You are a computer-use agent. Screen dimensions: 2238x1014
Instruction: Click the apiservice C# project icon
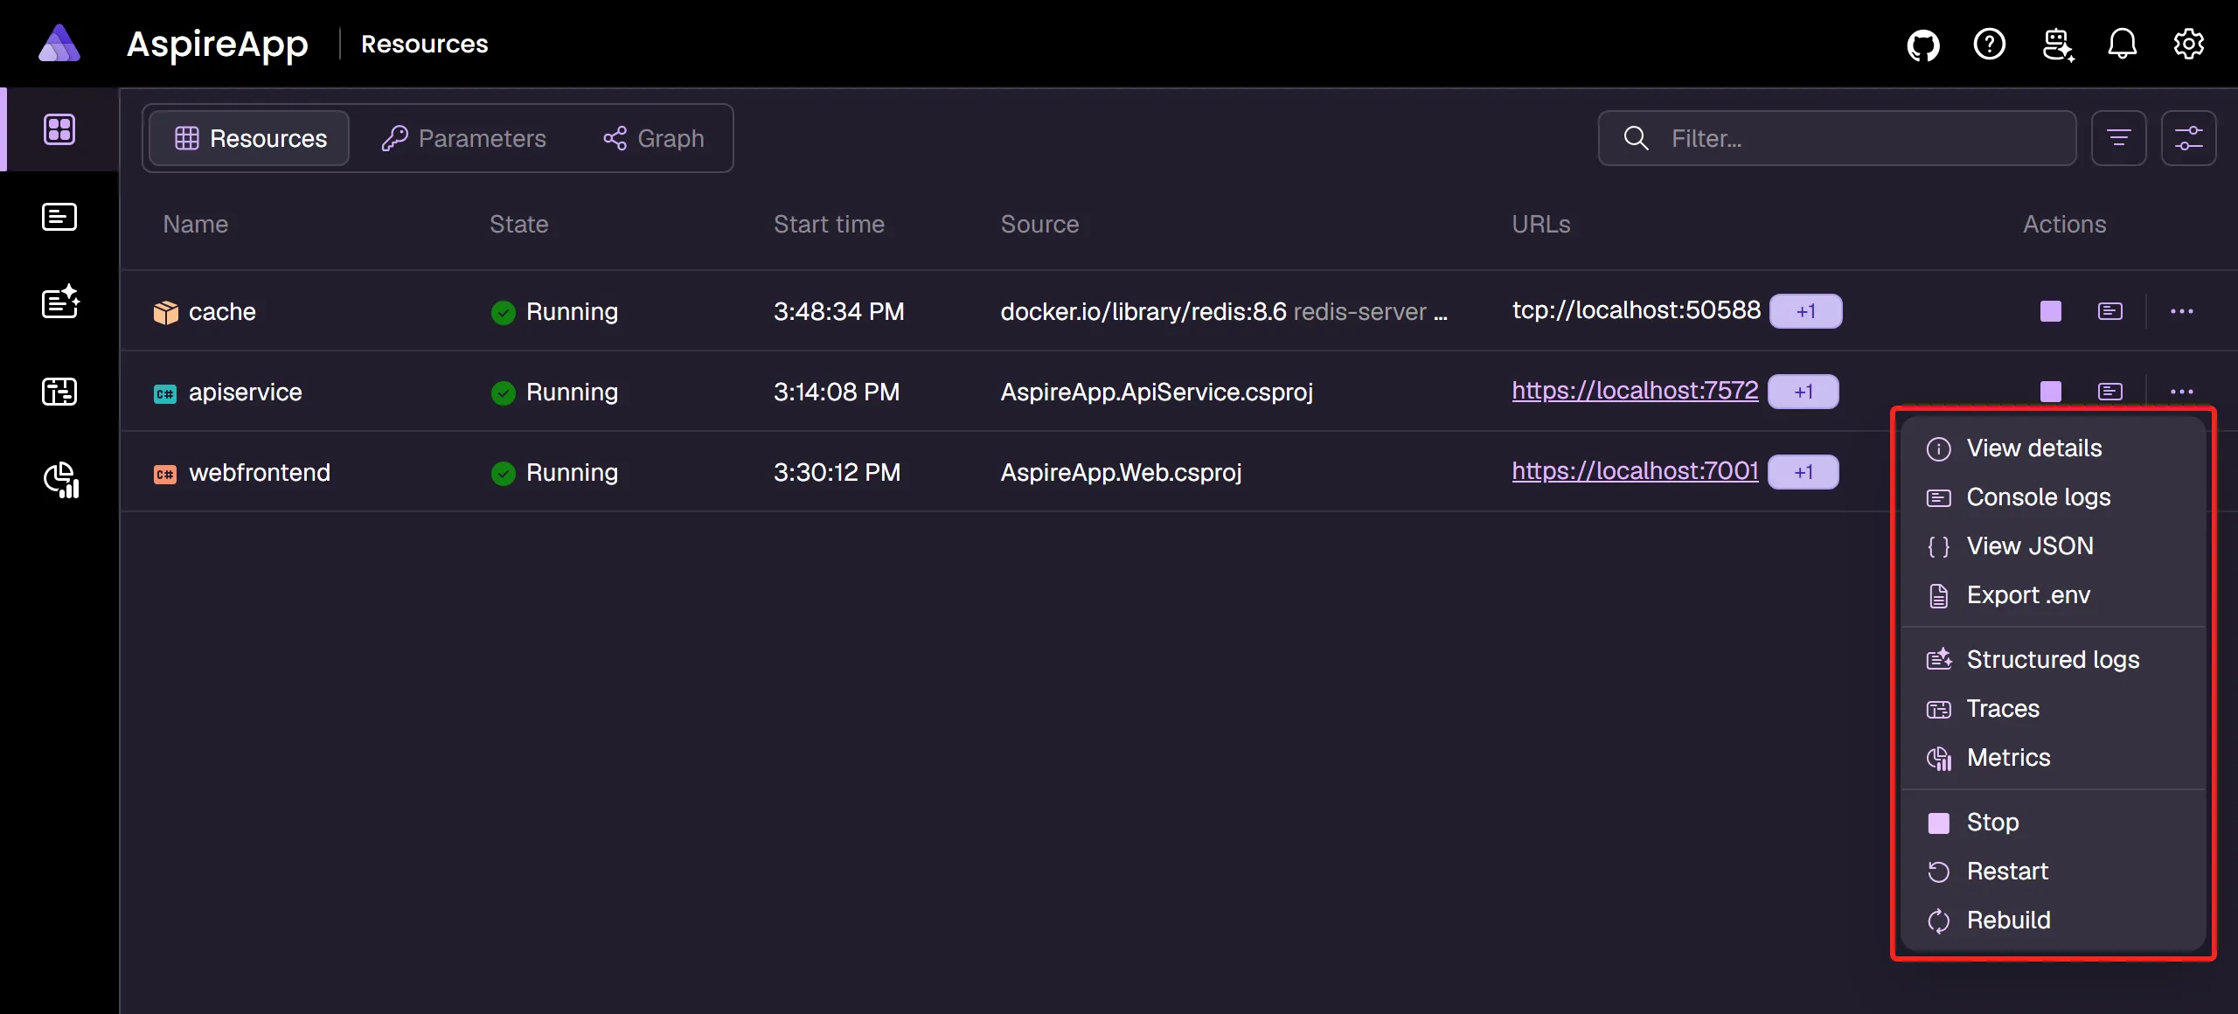[x=165, y=393]
